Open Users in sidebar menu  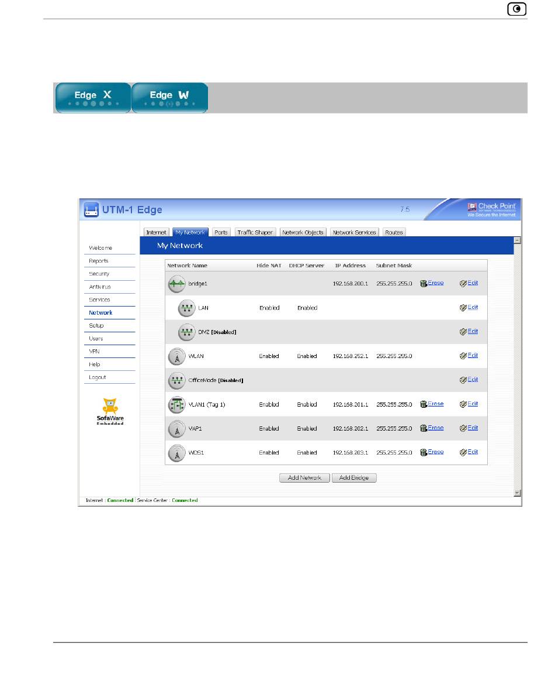96,338
